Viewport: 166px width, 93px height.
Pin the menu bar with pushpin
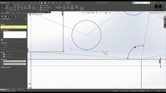35,3
